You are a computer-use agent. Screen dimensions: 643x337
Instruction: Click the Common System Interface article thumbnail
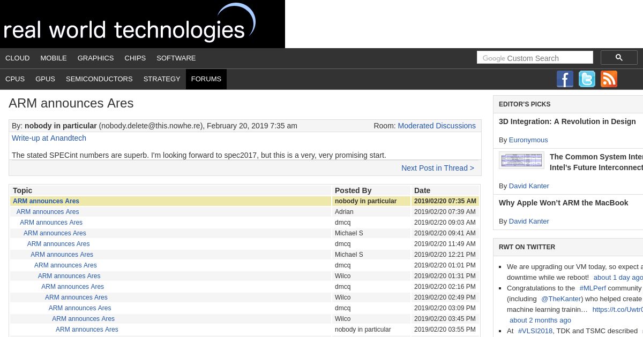521,160
